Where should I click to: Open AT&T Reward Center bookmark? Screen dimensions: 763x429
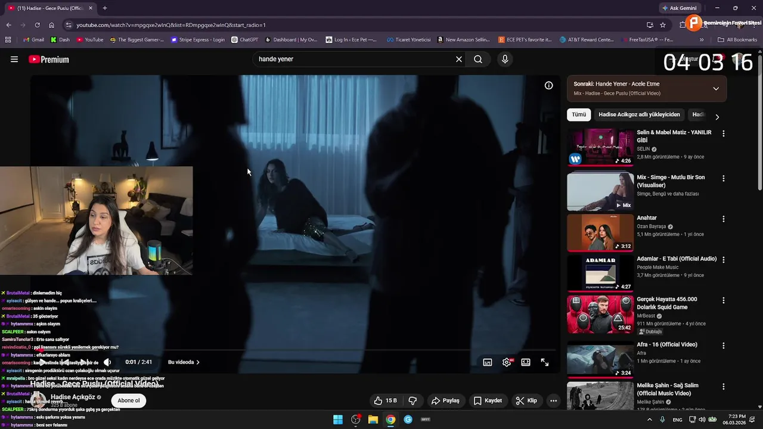[587, 40]
